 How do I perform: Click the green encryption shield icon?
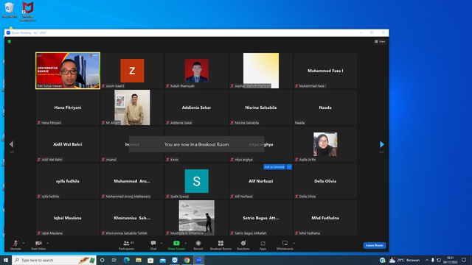[x=10, y=41]
